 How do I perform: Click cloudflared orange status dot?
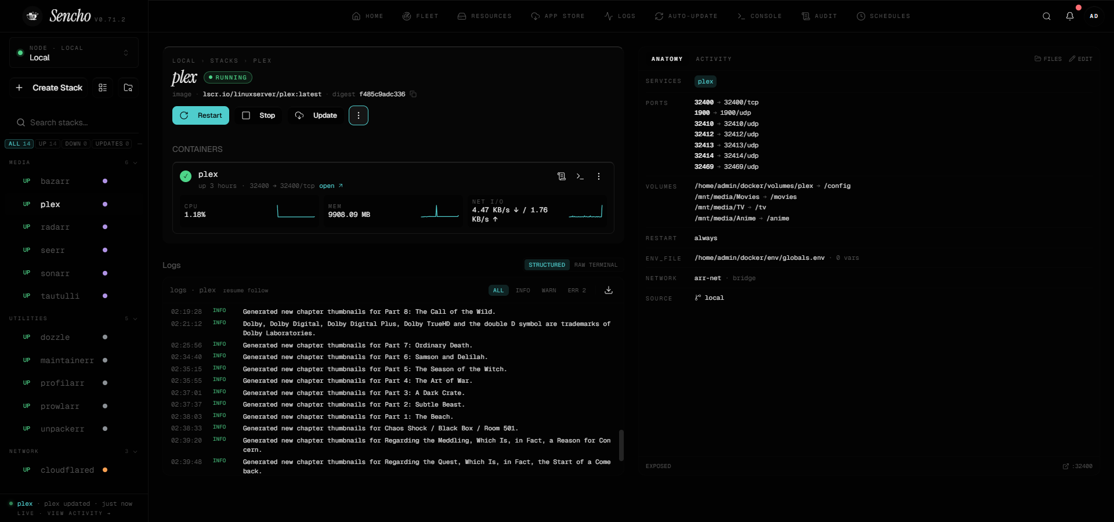coord(105,470)
